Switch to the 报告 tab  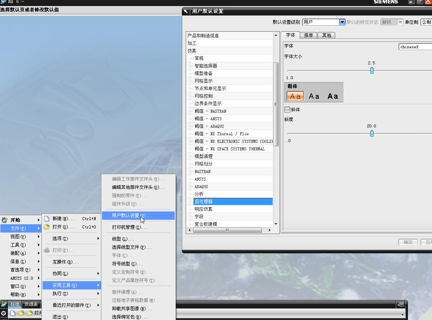308,35
